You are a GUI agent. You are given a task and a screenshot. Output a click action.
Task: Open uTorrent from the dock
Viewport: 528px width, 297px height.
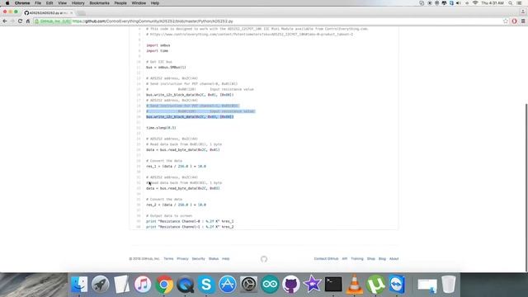click(x=376, y=284)
